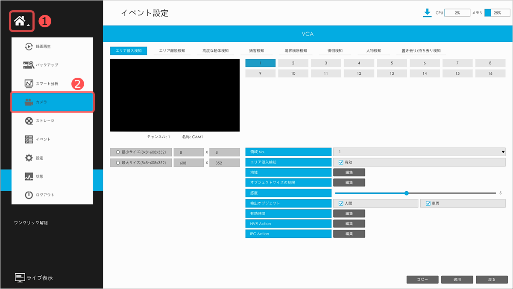Click the カメラ camera menu icon

coord(29,102)
